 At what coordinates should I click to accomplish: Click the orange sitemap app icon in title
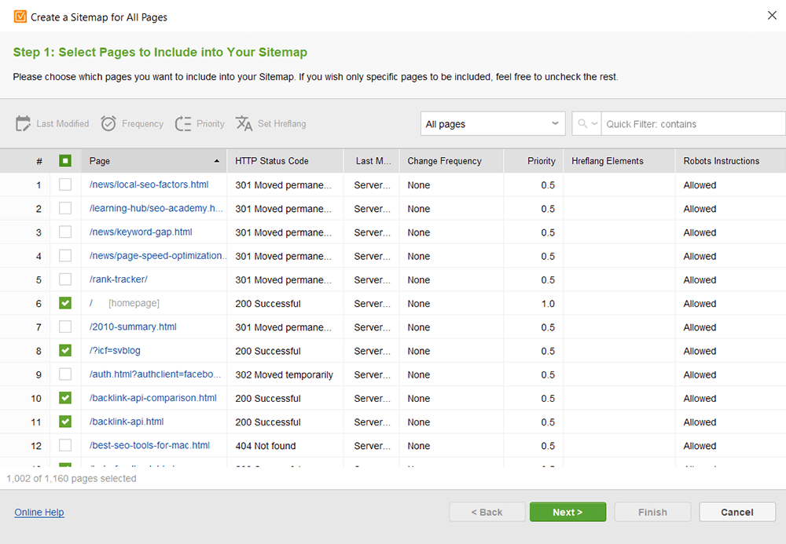20,16
